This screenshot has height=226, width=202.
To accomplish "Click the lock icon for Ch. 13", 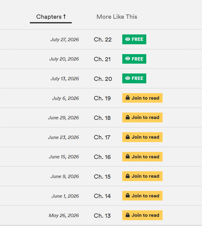I will [128, 215].
